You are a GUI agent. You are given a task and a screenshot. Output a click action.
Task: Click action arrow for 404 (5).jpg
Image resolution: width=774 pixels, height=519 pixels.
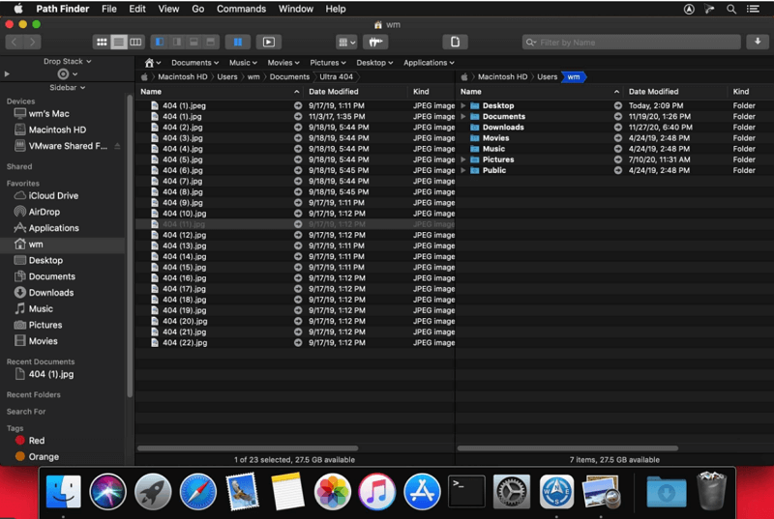298,159
